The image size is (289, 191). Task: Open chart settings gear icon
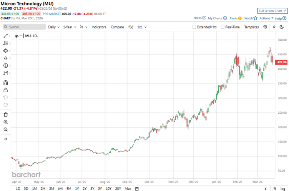[x=265, y=27]
